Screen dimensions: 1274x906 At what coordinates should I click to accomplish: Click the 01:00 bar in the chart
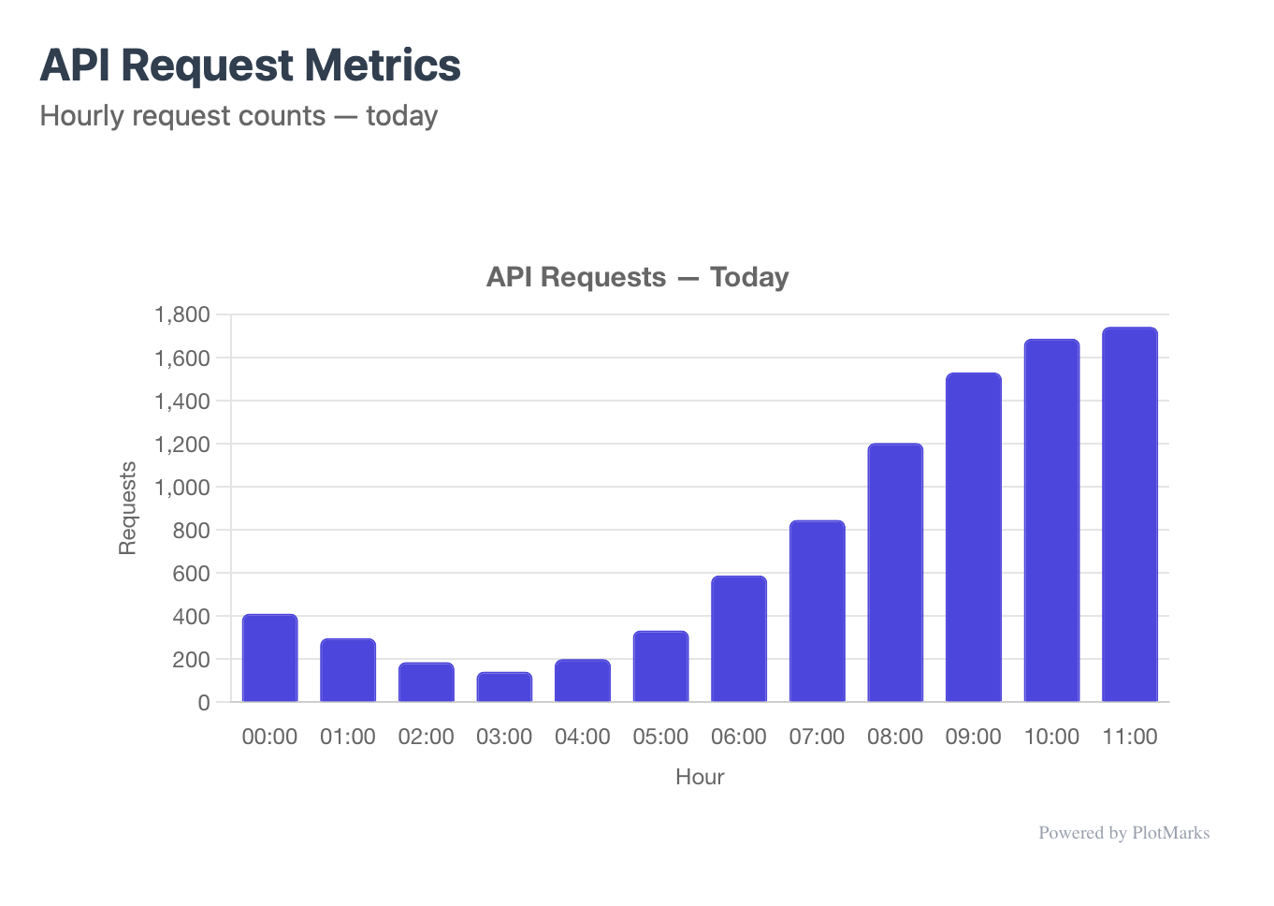click(348, 670)
